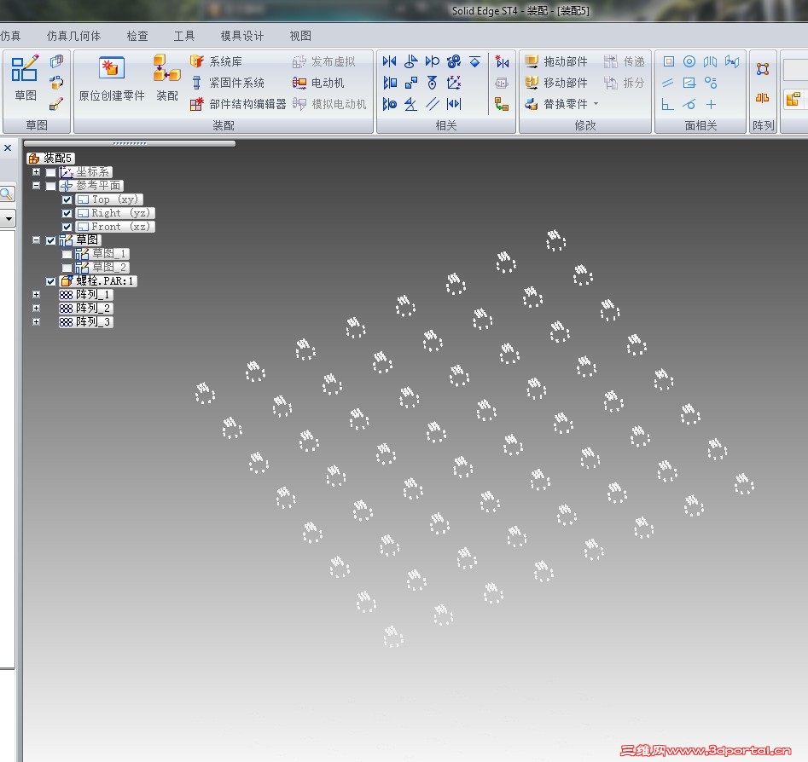Choose the symmetric face relate icon

[x=710, y=61]
